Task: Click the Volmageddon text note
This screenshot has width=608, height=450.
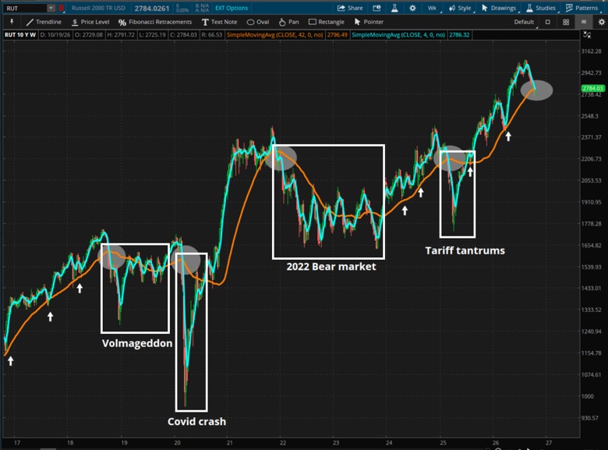Action: 137,343
